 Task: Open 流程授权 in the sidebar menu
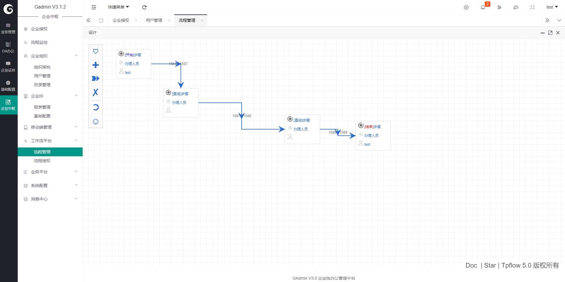point(42,161)
